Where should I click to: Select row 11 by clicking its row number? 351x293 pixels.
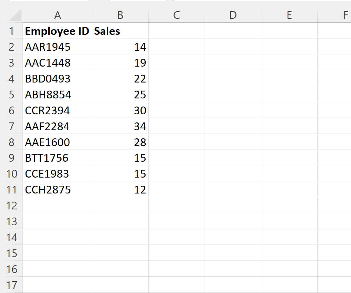point(12,189)
